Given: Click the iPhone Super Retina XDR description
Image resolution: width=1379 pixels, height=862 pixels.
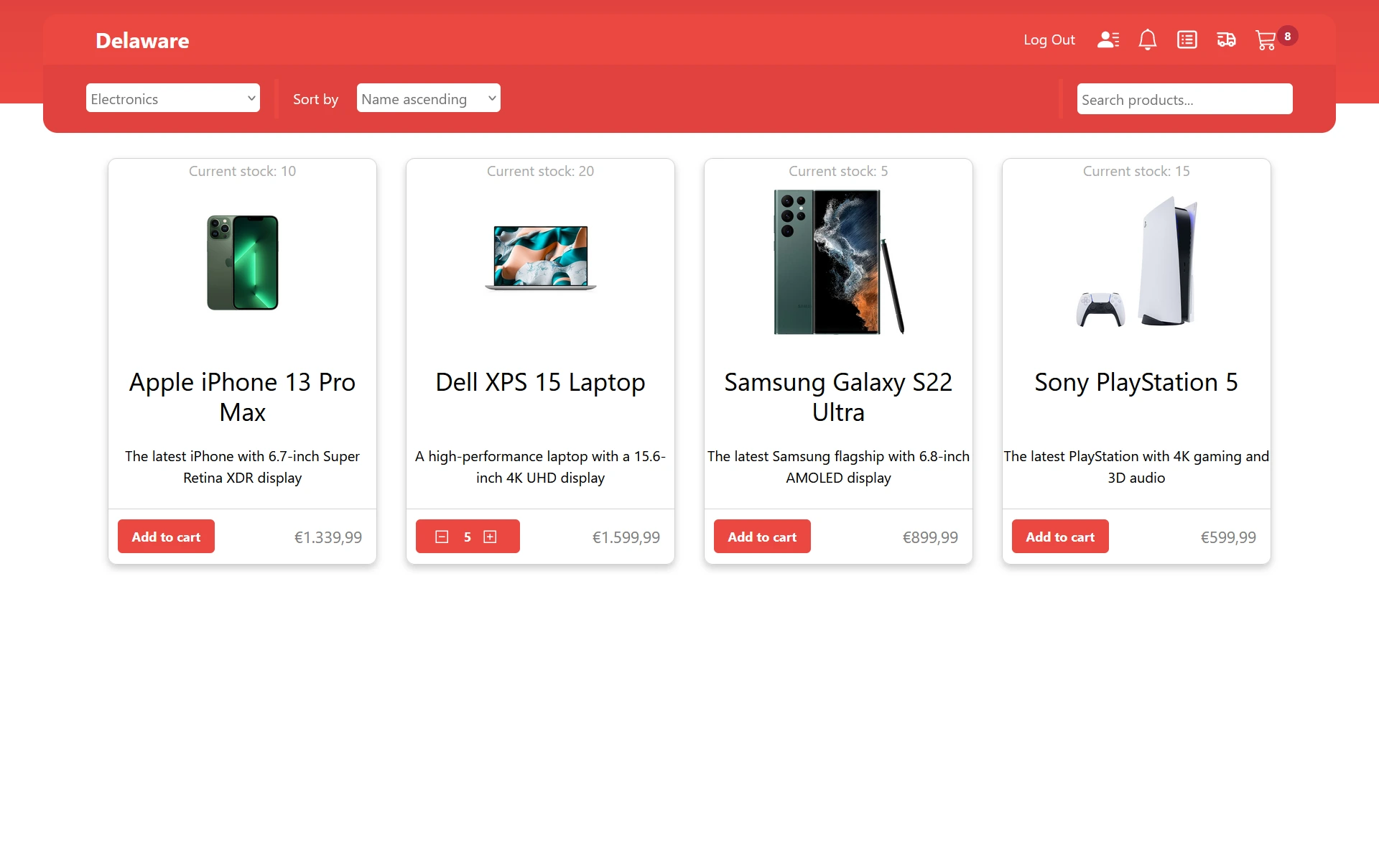Looking at the screenshot, I should (243, 467).
